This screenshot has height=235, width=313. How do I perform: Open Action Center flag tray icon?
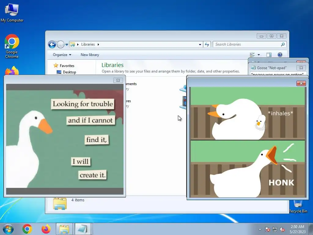(x=267, y=229)
